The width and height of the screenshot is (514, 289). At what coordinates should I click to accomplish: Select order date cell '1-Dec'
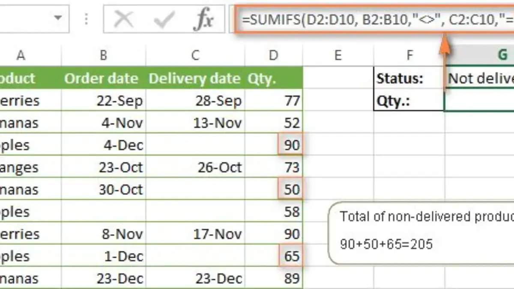[103, 256]
